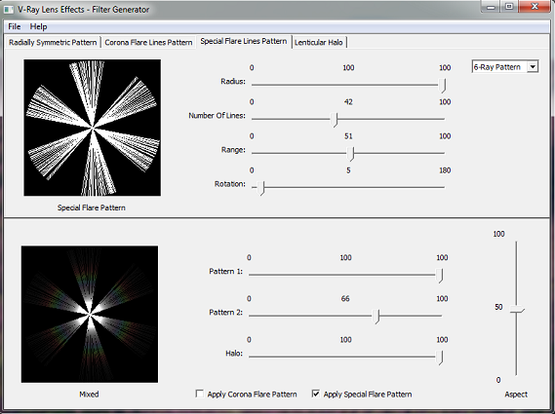
Task: Click the Mixed preview image
Action: (90, 315)
